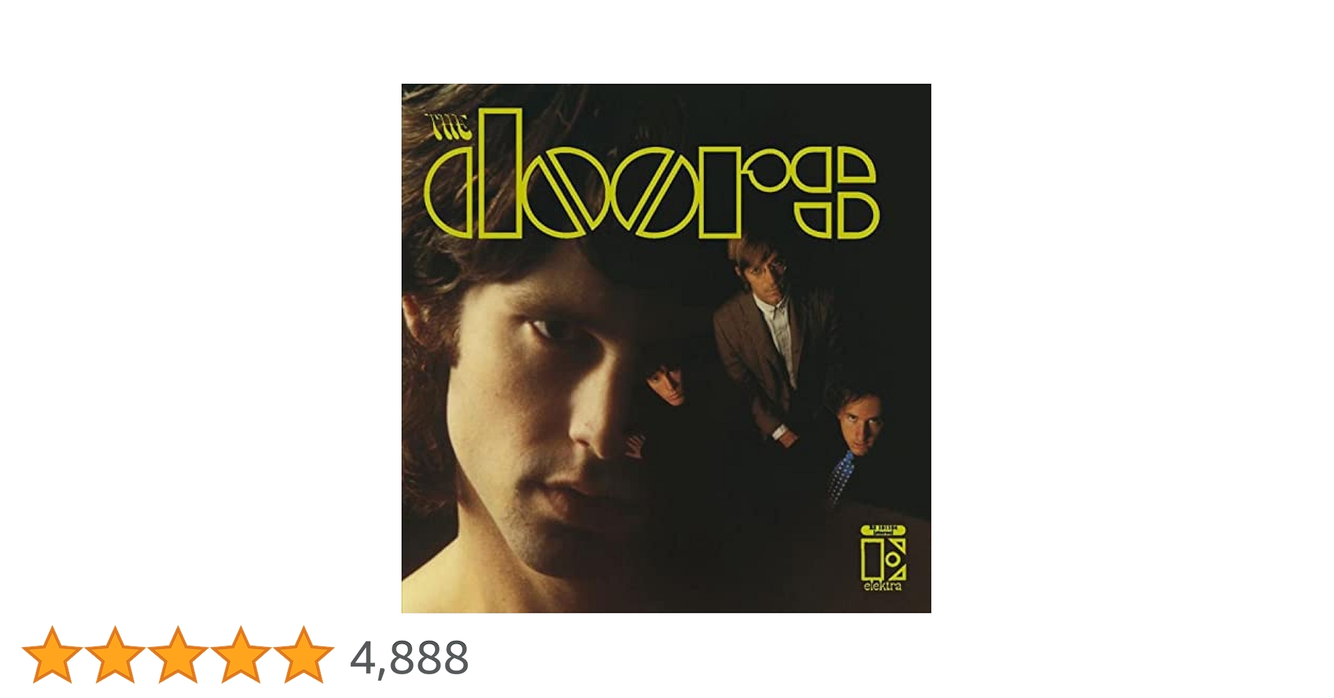Click the fifth orange rating star
1334x698 pixels.
point(303,655)
